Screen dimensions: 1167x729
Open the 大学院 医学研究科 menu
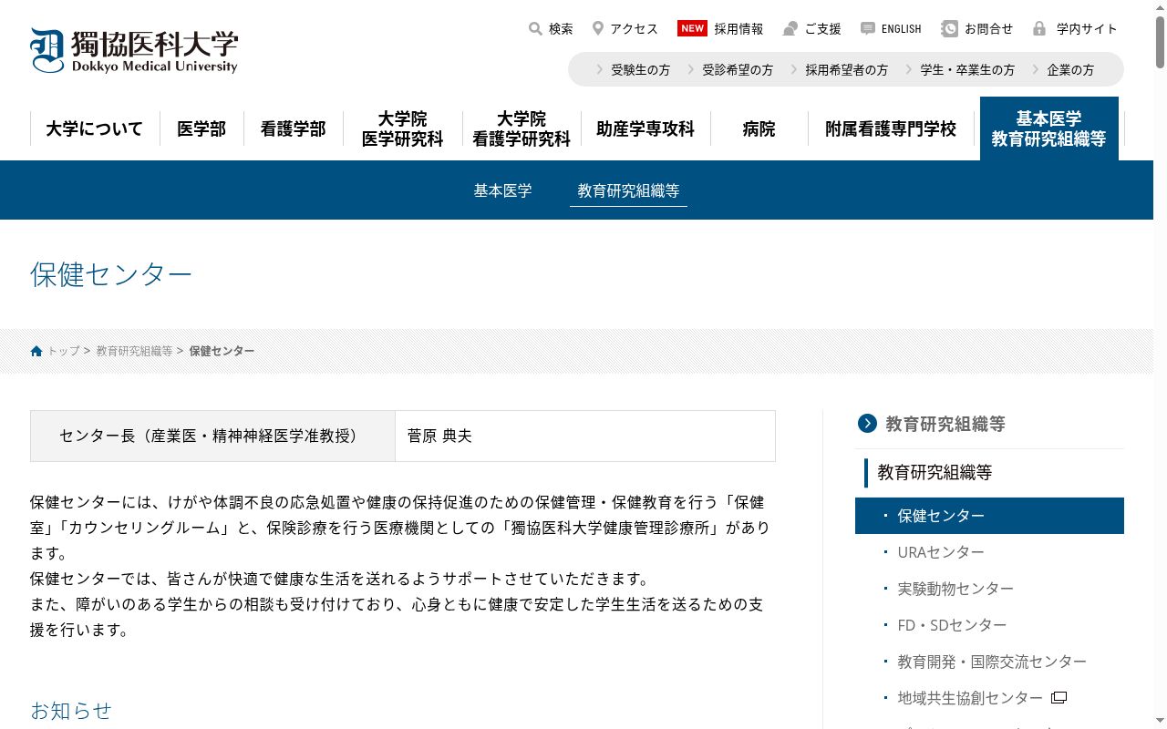(x=403, y=128)
